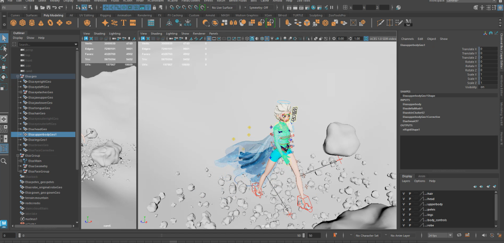Toggle visibility V of robe layer
Viewport: 504px width, 243px height.
[404, 225]
